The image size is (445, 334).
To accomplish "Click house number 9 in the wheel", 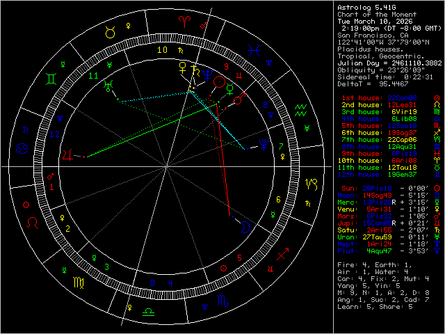I will [226, 67].
